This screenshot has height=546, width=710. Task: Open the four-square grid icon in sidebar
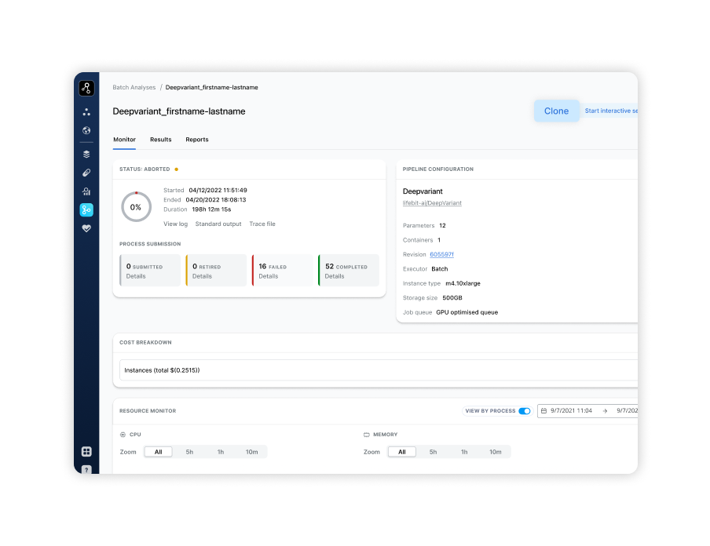coord(86,451)
